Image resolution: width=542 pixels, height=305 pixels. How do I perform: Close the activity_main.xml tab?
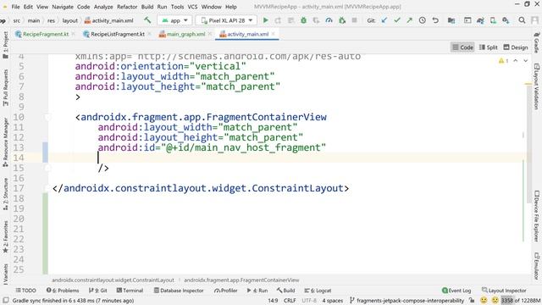273,34
